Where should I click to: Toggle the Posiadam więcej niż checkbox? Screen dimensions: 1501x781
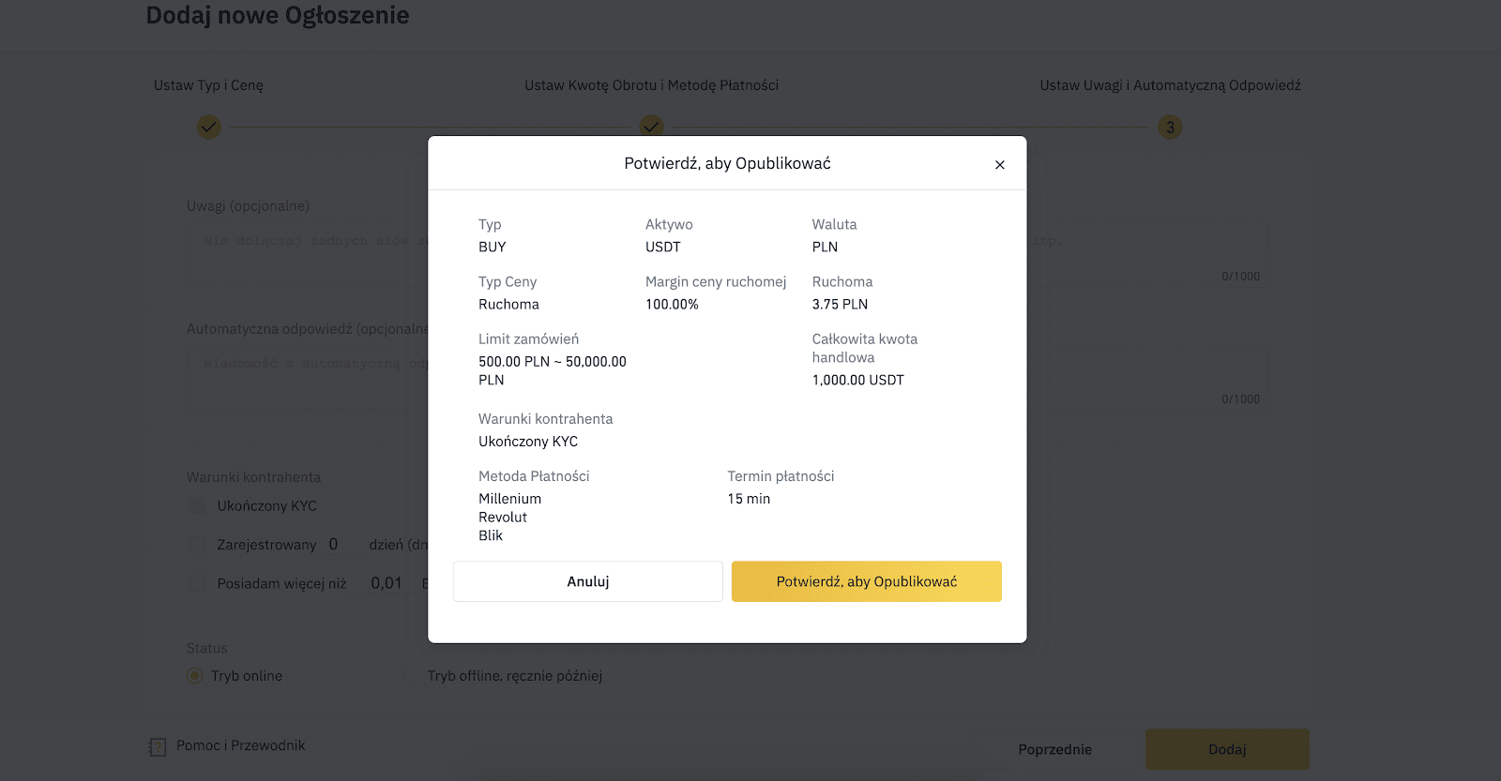click(x=197, y=582)
